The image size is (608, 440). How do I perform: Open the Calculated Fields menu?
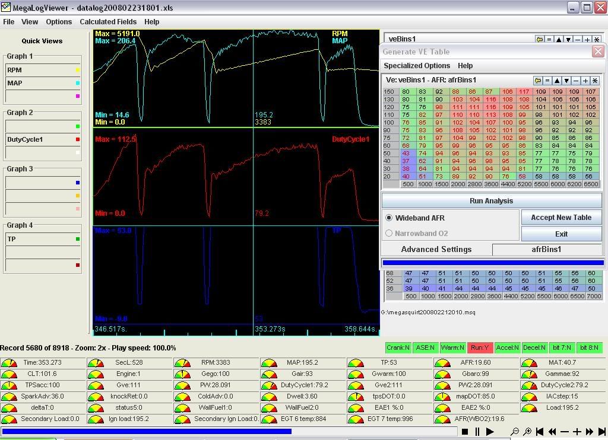pyautogui.click(x=108, y=22)
